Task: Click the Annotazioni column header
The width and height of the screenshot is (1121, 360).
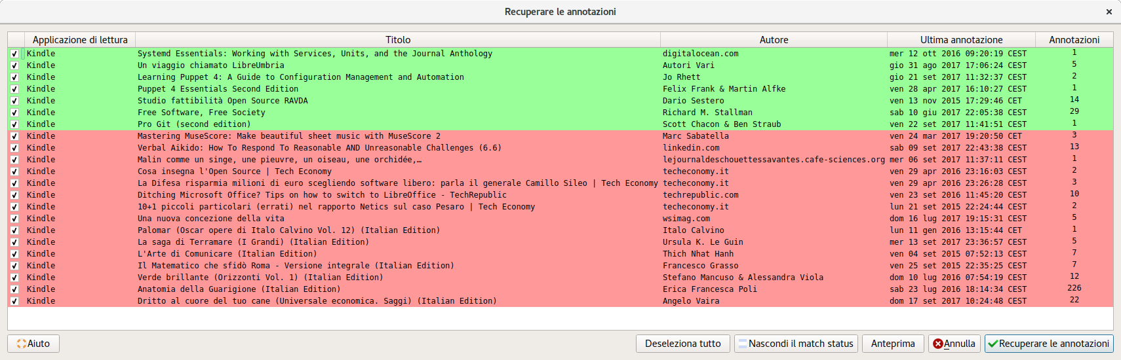Action: tap(1074, 40)
